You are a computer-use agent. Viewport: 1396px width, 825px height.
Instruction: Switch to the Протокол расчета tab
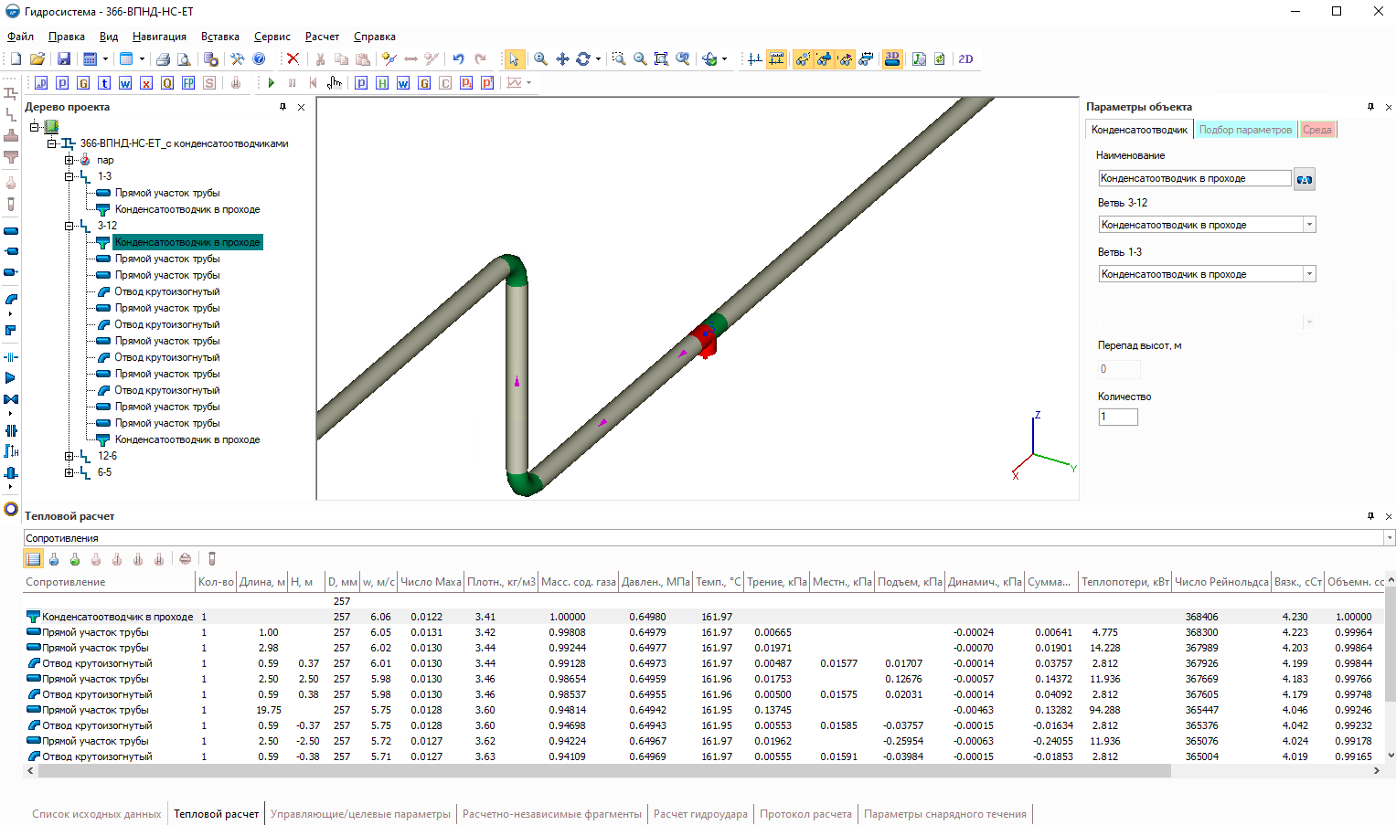point(805,814)
